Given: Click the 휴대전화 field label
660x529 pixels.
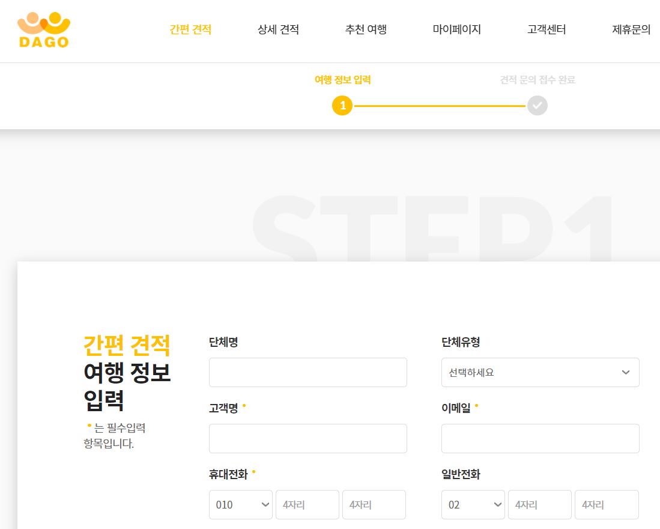Looking at the screenshot, I should 228,474.
